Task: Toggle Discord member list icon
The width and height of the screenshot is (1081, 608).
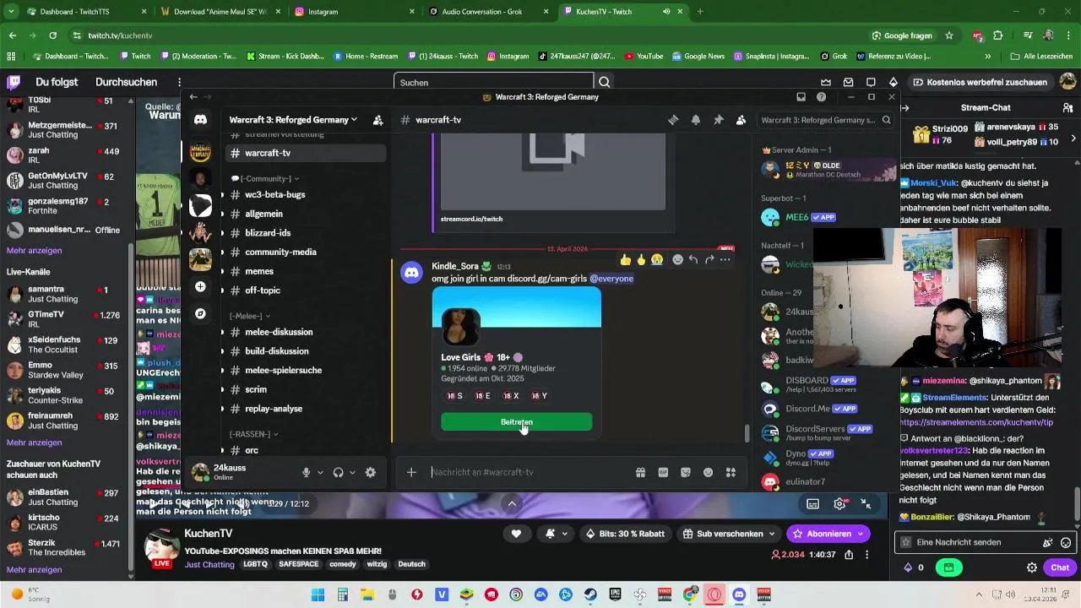Action: [741, 120]
